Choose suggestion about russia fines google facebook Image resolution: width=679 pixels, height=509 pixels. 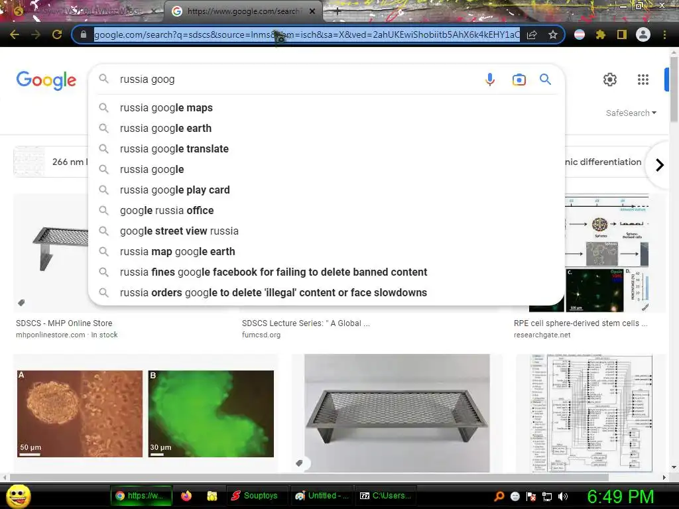(x=326, y=272)
